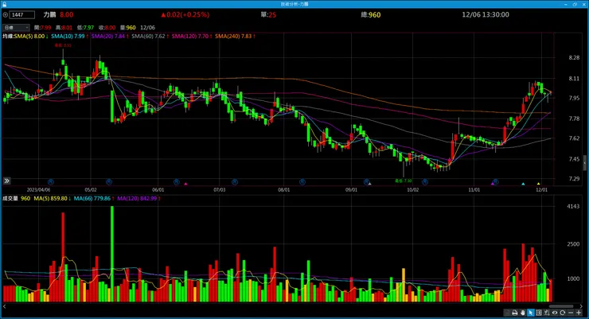Click the printer icon in bottom toolbar
Viewport: 589px width, 319px height.
click(515, 313)
